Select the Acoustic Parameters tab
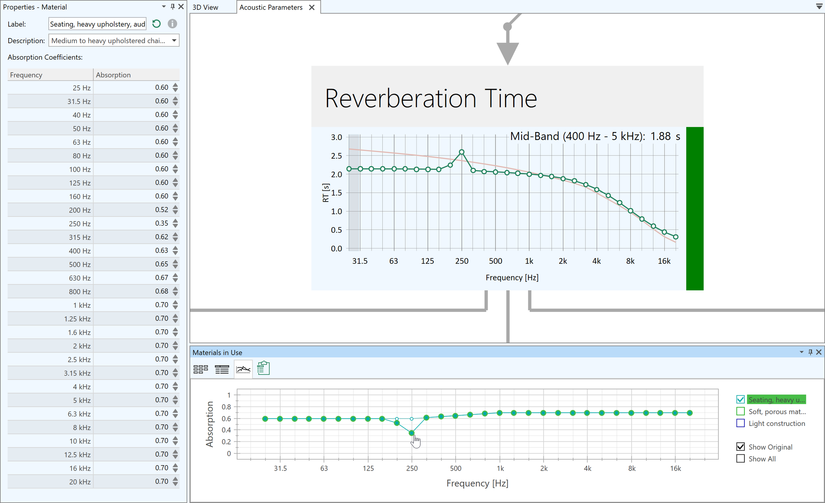Screen dimensions: 825x503 [x=271, y=7]
